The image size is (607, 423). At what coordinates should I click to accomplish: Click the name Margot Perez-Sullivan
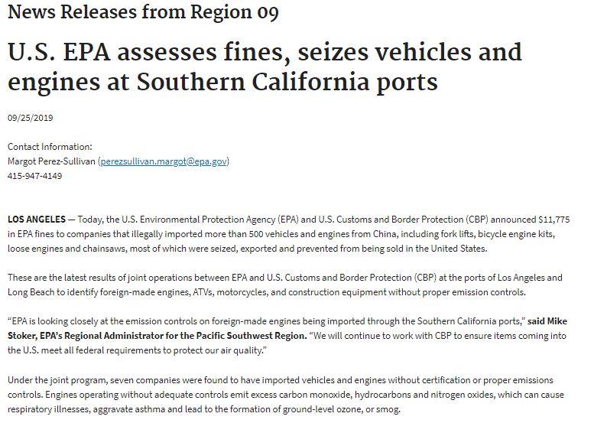[51, 161]
